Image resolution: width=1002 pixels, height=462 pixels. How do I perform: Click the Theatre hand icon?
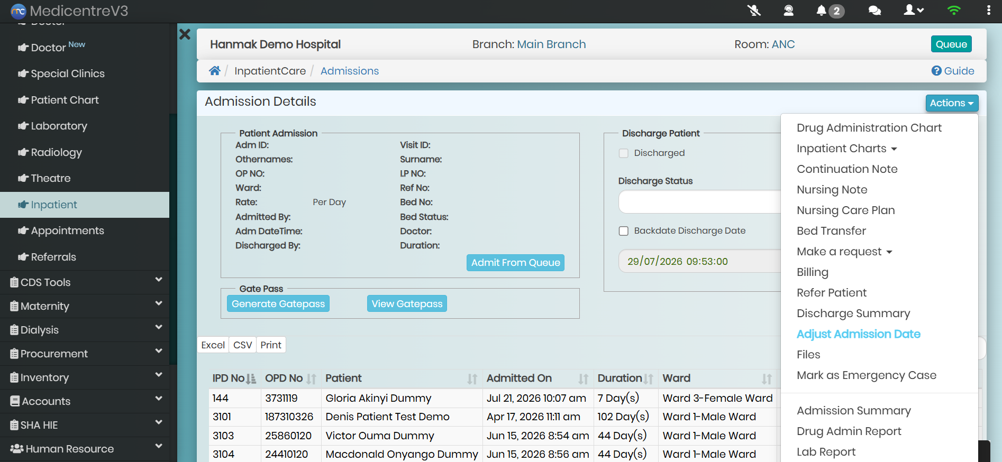(x=23, y=178)
